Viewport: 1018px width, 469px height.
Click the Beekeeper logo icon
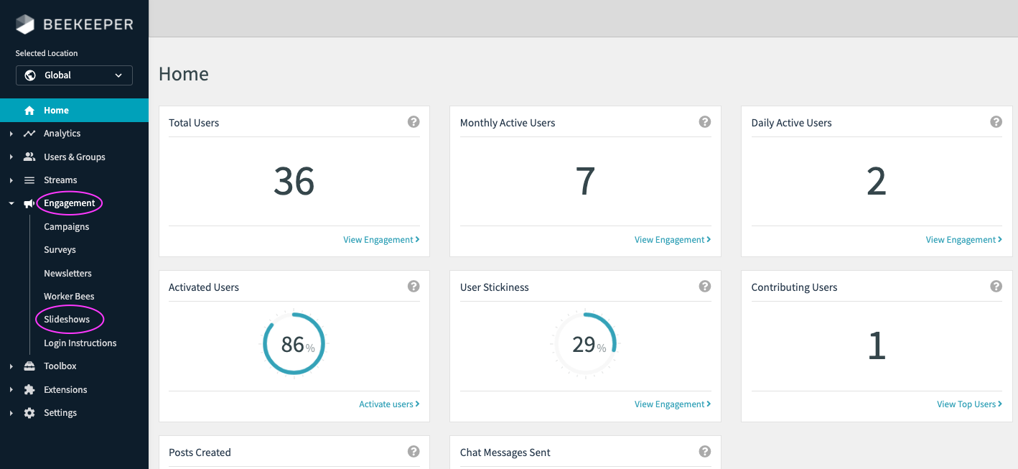click(25, 24)
